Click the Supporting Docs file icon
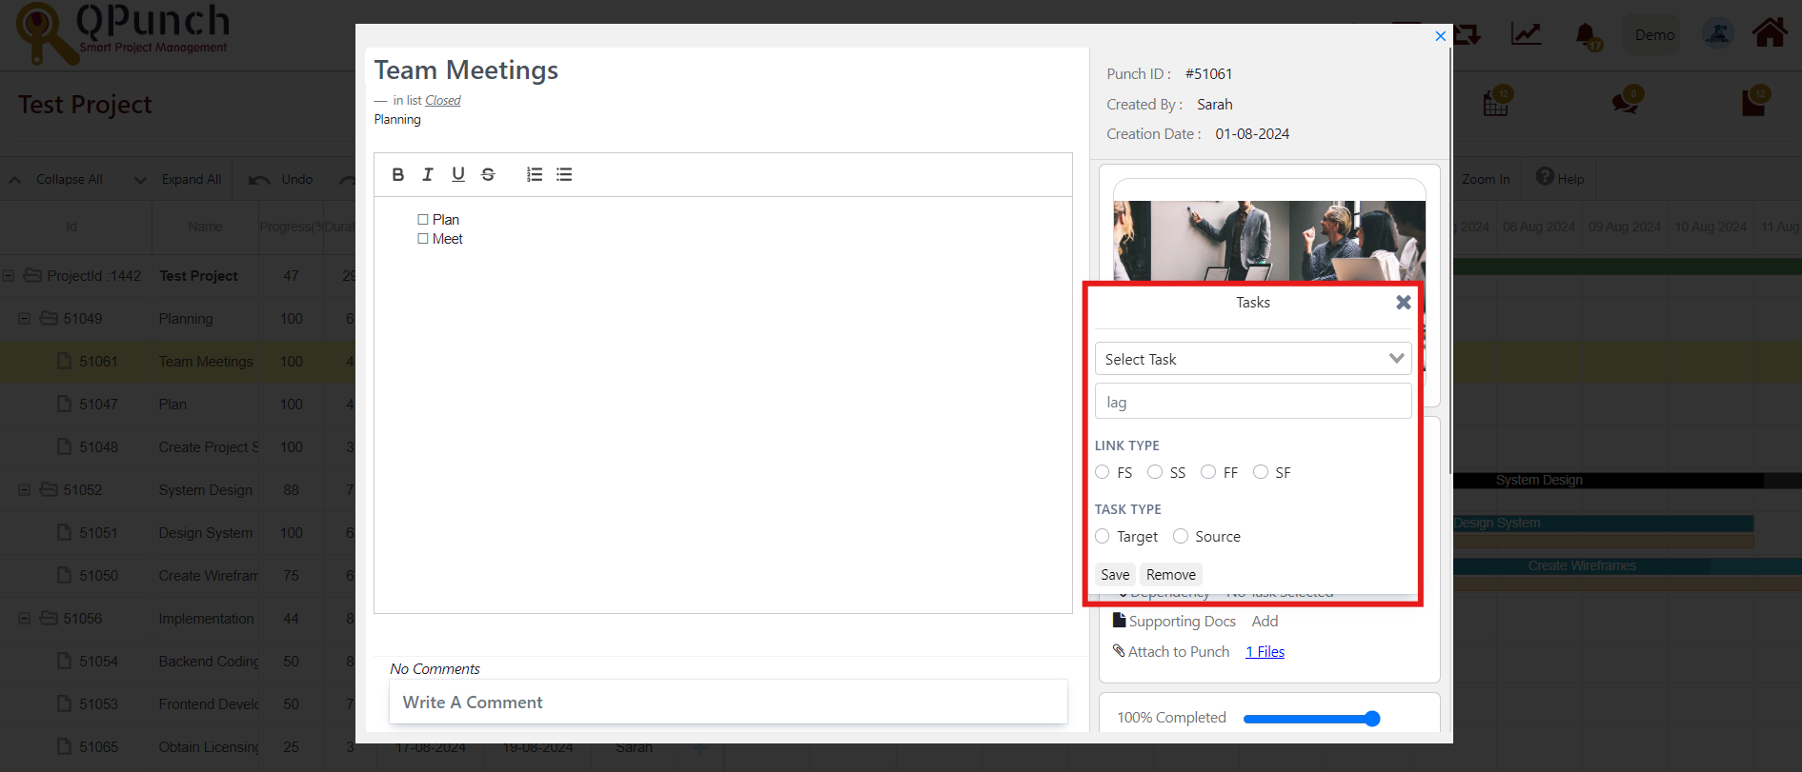 [1120, 620]
